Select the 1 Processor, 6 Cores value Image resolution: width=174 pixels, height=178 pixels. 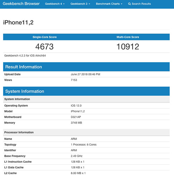84,145
